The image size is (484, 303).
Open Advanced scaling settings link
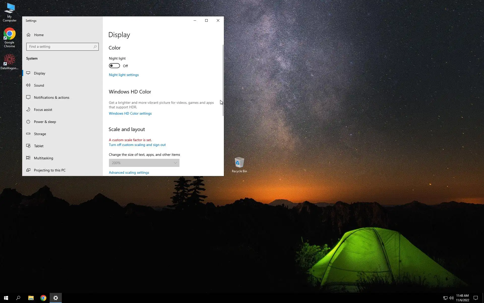(x=129, y=172)
